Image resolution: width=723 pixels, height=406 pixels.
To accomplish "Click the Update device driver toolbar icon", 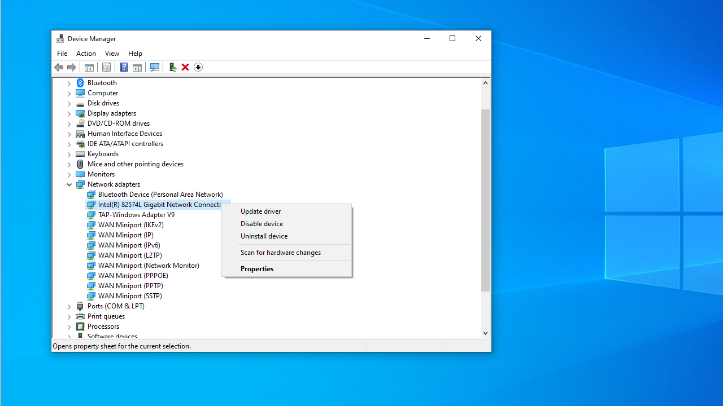I will [172, 67].
